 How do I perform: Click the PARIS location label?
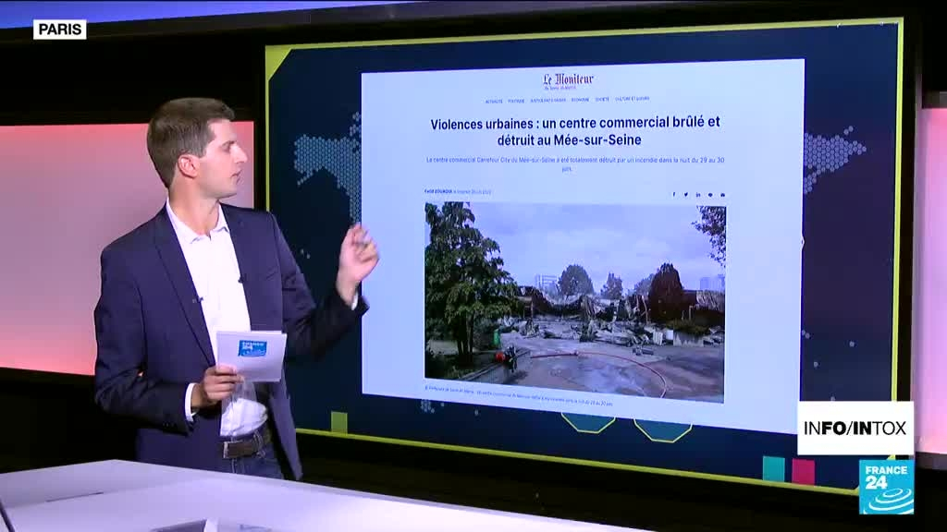[59, 29]
